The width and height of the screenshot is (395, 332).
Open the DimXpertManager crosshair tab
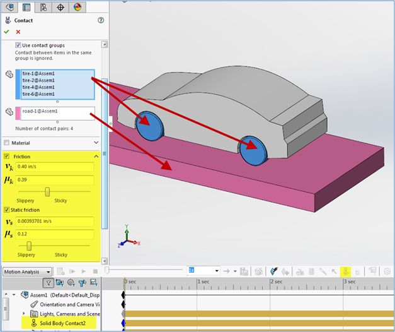pos(60,7)
